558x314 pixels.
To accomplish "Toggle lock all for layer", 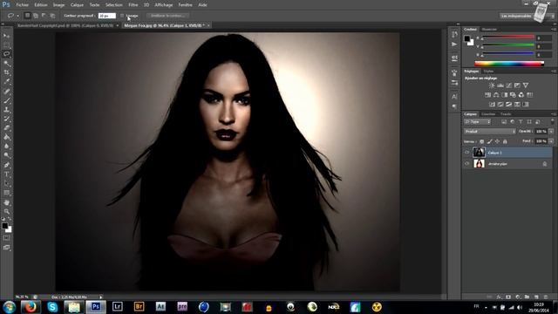I will [505, 141].
